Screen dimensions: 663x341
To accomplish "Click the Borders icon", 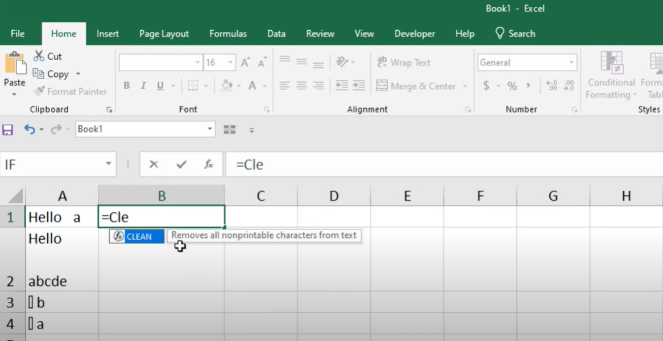I will pyautogui.click(x=193, y=86).
